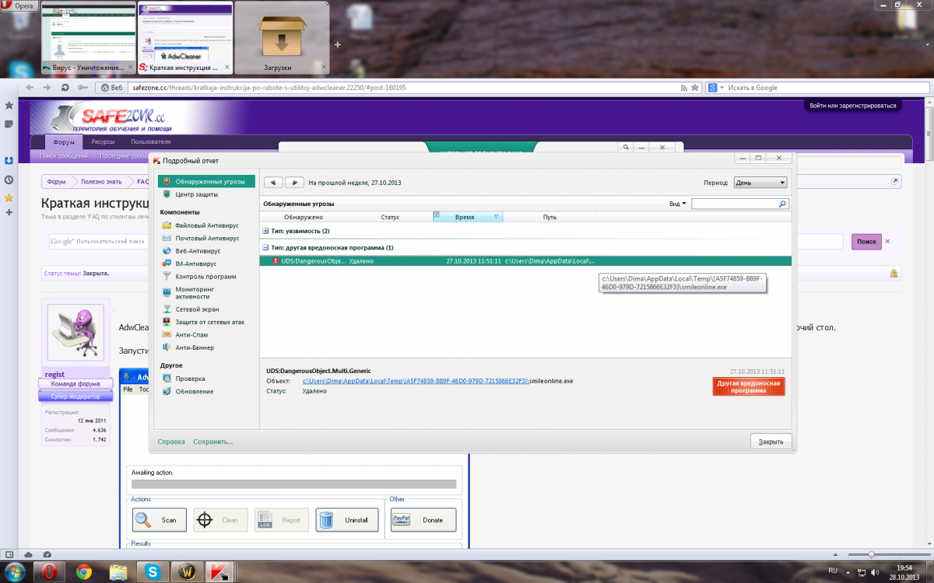The image size is (934, 583).
Task: Click the Сохранить... link
Action: (x=213, y=442)
